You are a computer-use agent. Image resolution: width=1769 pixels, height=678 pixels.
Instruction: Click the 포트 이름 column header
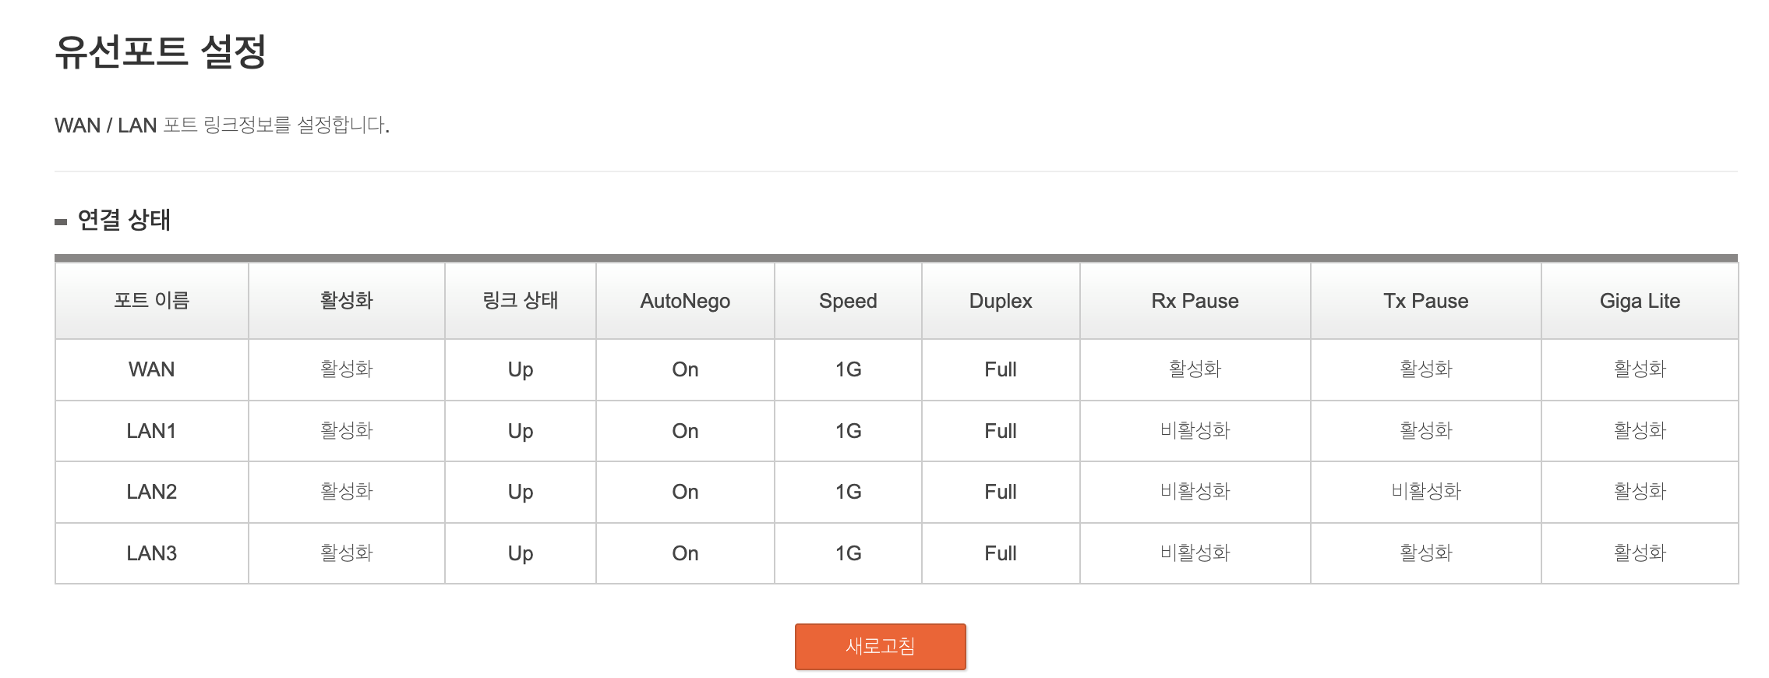(x=152, y=301)
